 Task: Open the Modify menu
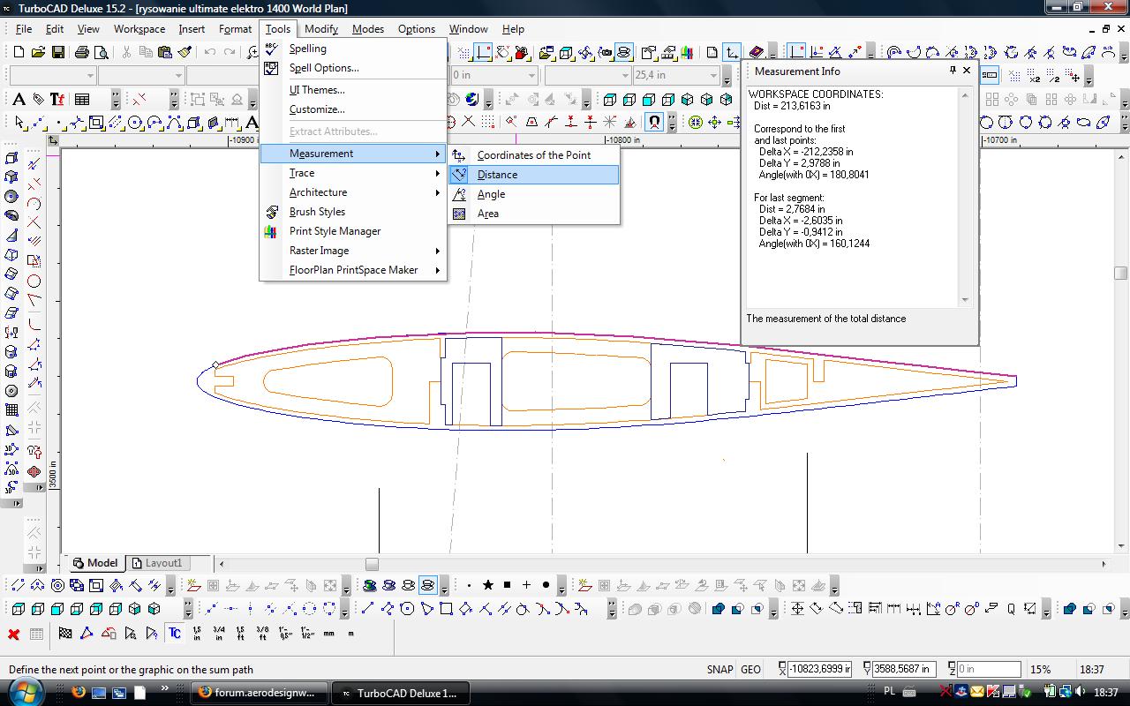pos(321,29)
